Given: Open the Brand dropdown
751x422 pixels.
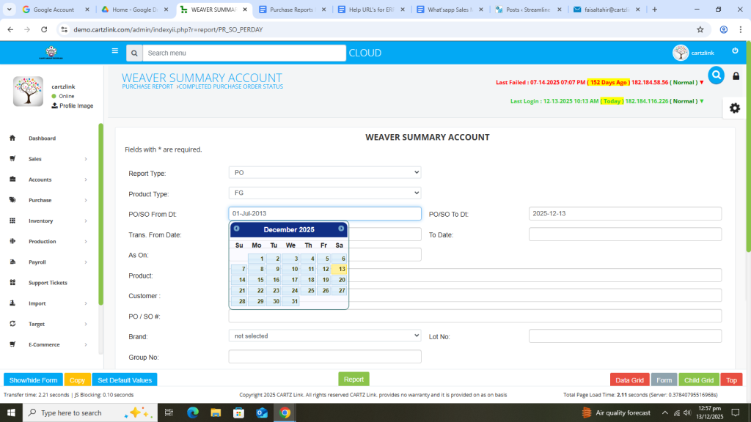Looking at the screenshot, I should coord(325,336).
